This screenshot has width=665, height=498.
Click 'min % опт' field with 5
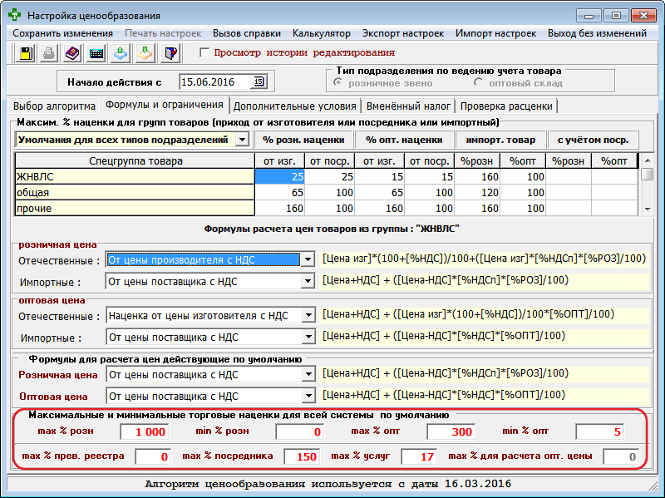599,431
